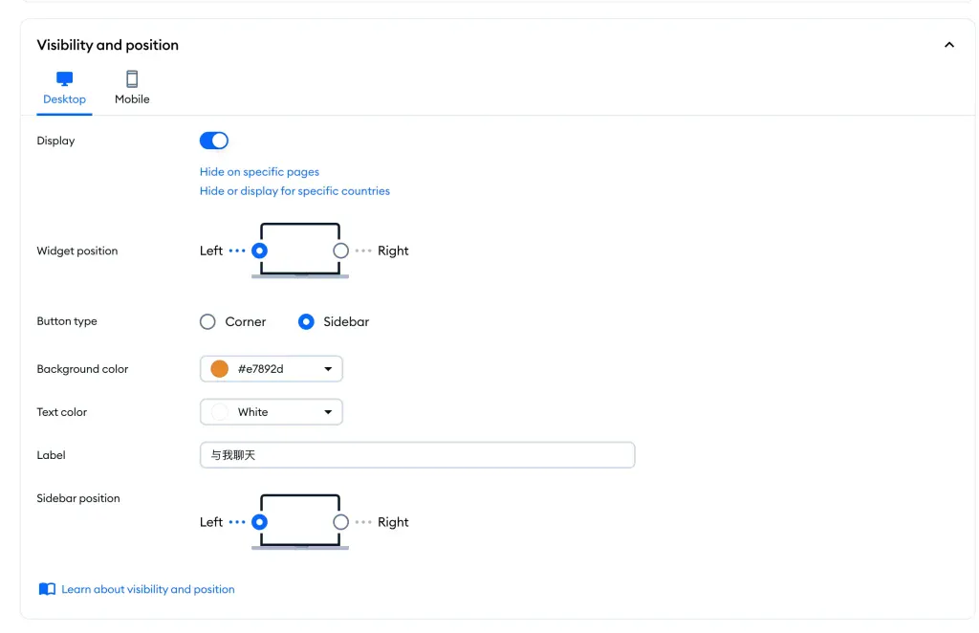Screen dimensions: 979x633
Task: Switch to the Desktop tab
Action: 64,87
